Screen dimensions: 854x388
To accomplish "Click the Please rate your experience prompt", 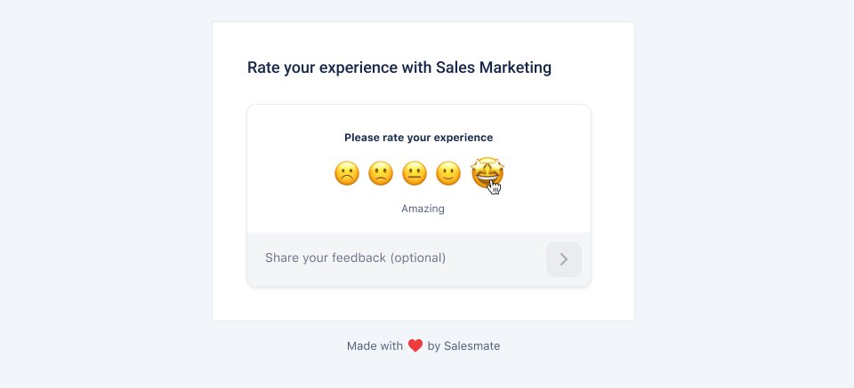I will coord(418,138).
